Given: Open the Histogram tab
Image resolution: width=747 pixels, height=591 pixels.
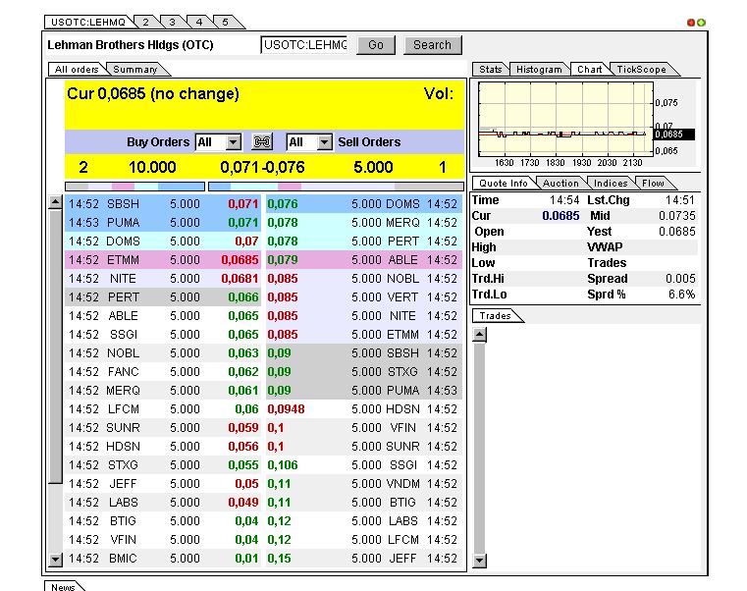Looking at the screenshot, I should coord(539,70).
